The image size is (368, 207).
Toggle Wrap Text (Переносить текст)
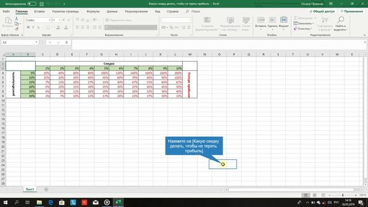119,20
